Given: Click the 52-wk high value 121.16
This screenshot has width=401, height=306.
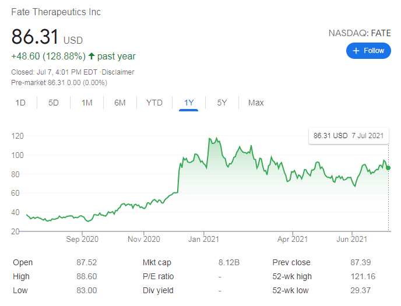Looking at the screenshot, I should pos(363,277).
